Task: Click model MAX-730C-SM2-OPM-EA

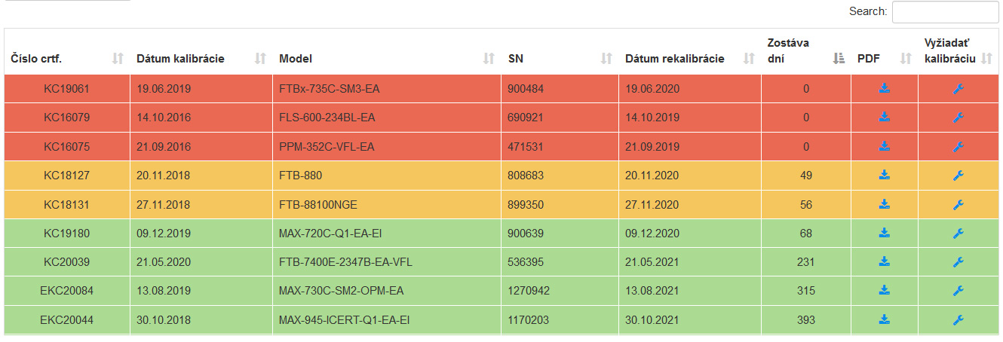Action: (342, 291)
